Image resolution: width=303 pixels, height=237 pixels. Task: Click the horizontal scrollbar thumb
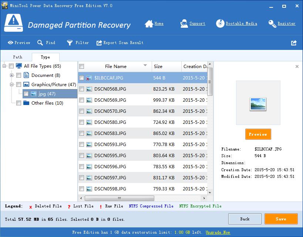(x=119, y=198)
